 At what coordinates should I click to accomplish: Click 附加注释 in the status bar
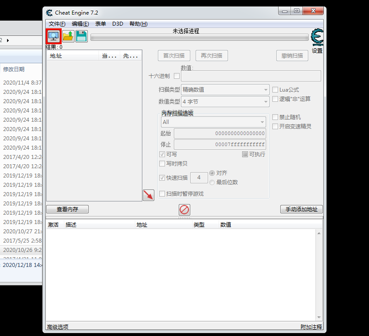click(x=311, y=327)
